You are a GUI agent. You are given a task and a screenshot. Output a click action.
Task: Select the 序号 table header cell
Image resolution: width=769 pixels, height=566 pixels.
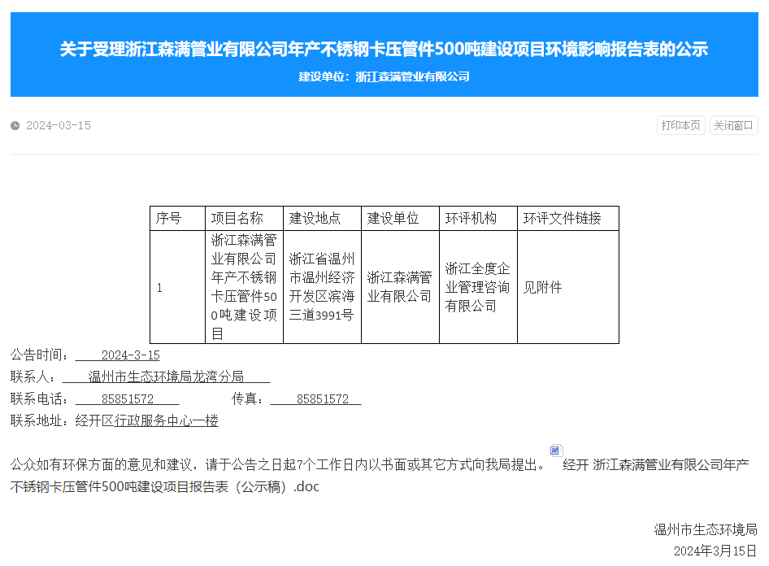point(177,218)
